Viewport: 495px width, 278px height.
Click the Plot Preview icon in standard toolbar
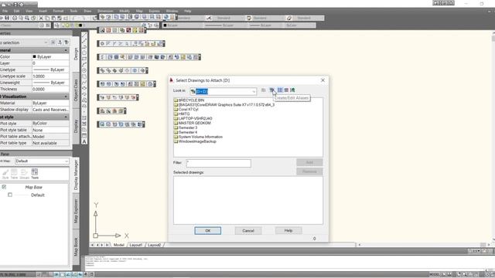coord(21,18)
